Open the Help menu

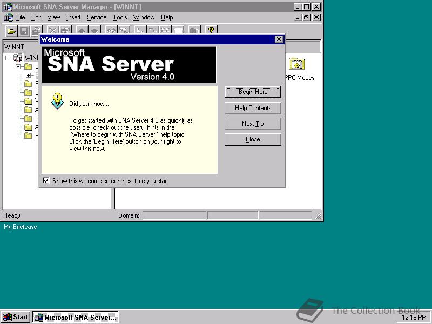[167, 17]
